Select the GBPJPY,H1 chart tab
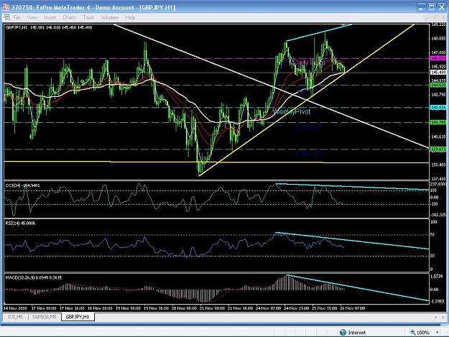This screenshot has width=449, height=337. [x=78, y=317]
